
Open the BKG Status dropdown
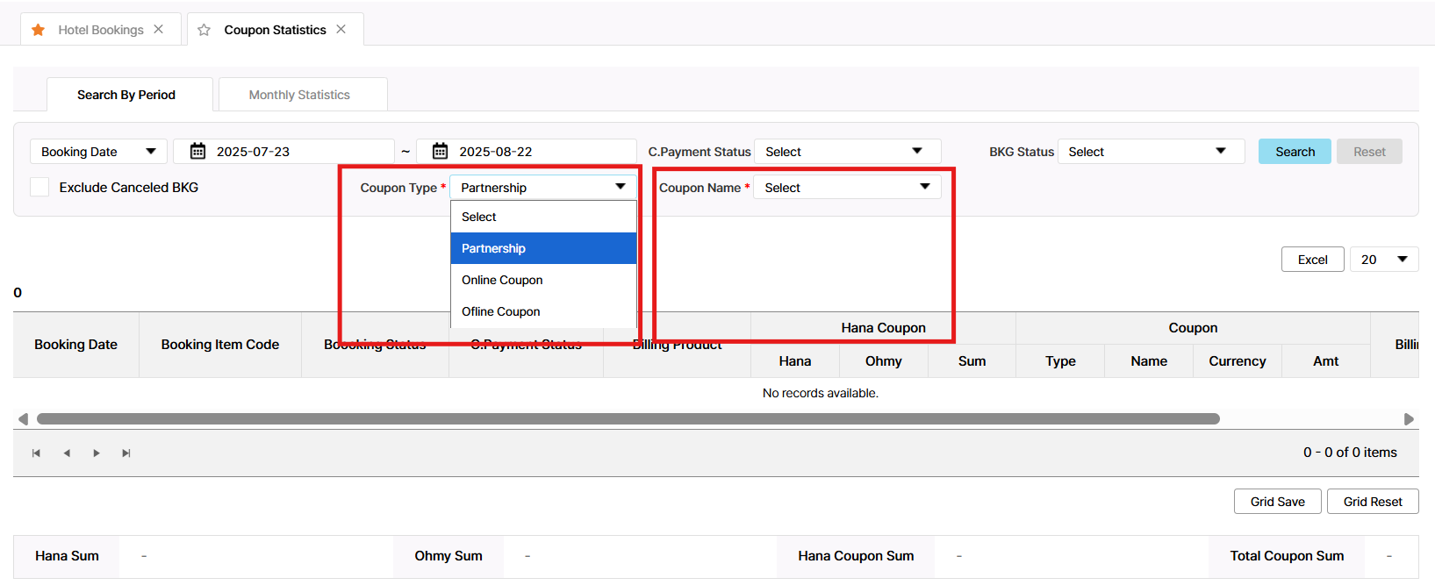pos(1150,152)
